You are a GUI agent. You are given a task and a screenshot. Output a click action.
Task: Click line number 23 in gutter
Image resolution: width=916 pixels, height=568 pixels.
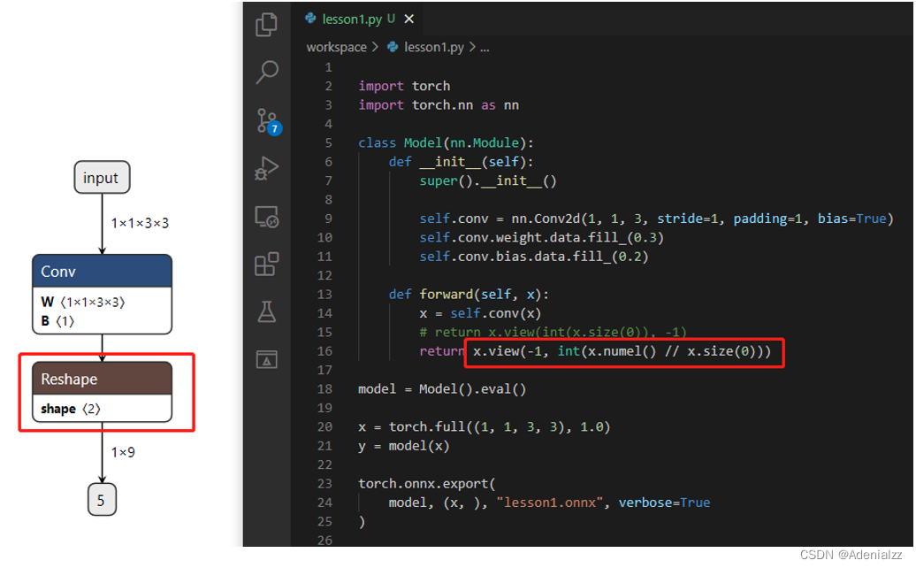(x=324, y=484)
